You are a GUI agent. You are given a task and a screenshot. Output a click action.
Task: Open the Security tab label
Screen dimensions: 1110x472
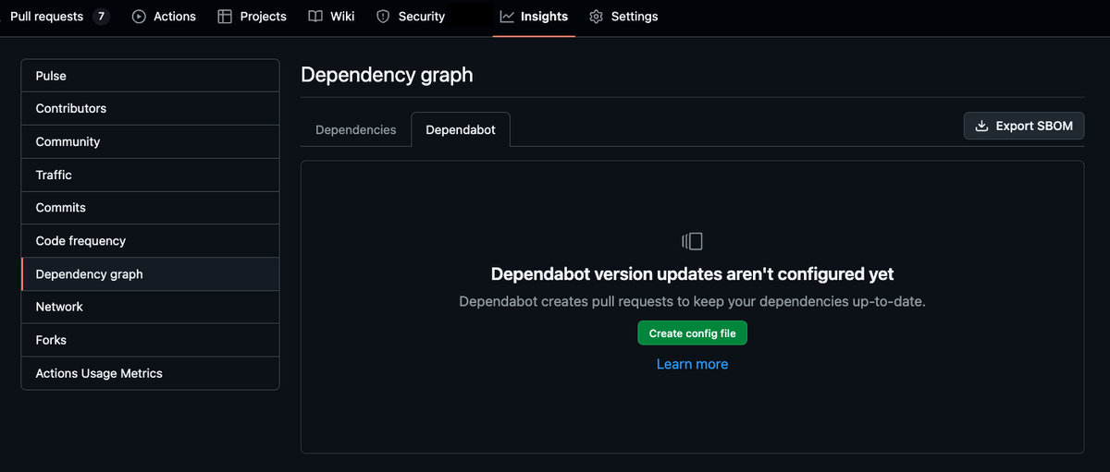tap(422, 17)
